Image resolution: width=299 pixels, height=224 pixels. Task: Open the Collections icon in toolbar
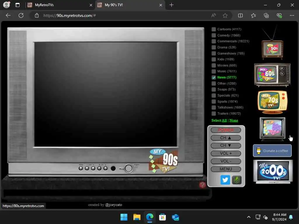266,16
